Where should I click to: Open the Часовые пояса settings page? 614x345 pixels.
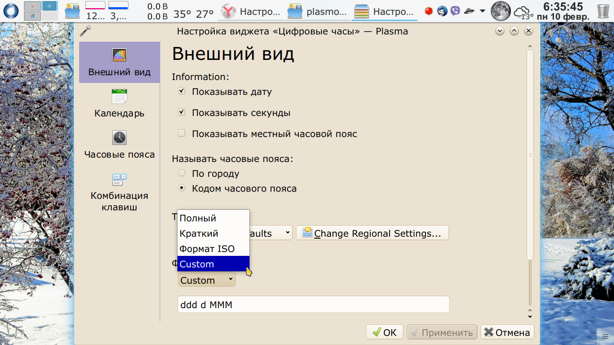click(x=119, y=145)
